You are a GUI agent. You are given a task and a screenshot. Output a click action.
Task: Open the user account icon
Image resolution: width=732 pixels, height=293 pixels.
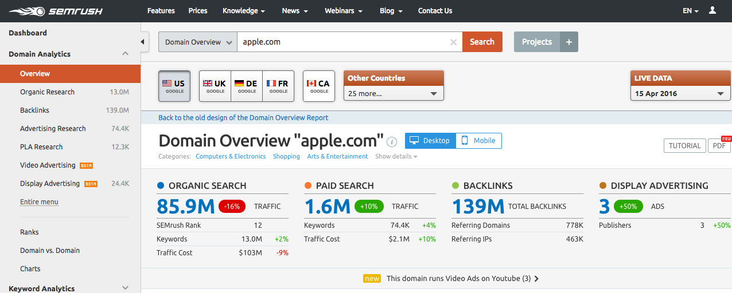712,10
